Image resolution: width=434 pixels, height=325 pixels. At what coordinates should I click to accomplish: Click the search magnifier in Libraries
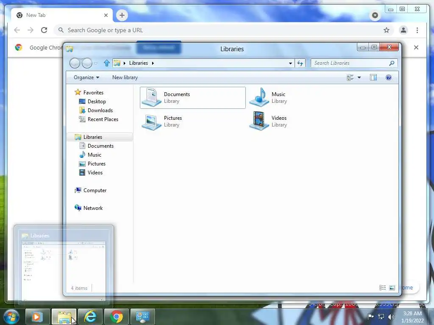392,63
